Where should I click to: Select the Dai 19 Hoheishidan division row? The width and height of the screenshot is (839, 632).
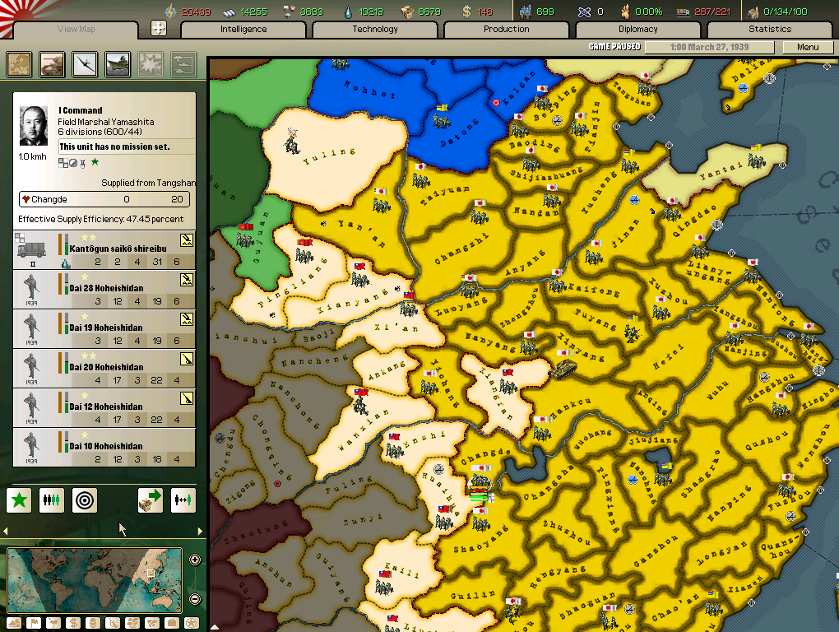point(104,328)
